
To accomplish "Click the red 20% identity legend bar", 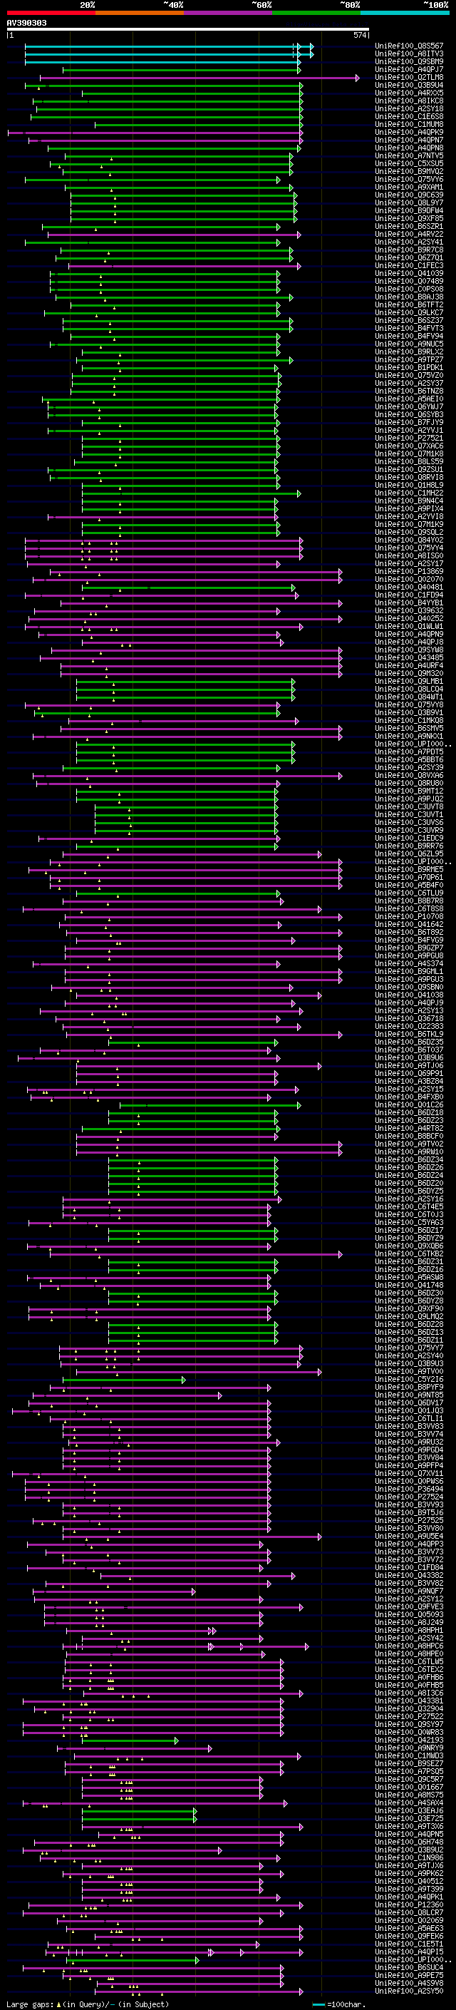I will pos(51,13).
